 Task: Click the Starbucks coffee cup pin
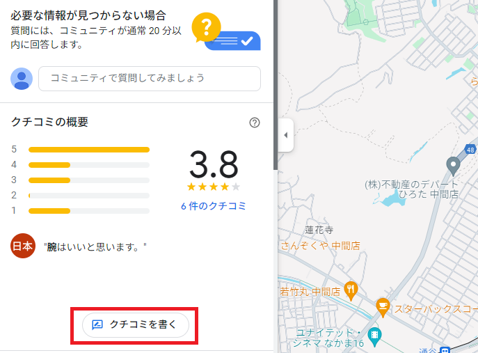[383, 307]
